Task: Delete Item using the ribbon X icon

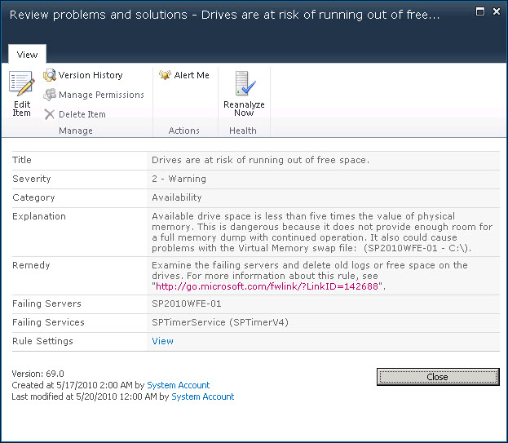Action: point(50,114)
